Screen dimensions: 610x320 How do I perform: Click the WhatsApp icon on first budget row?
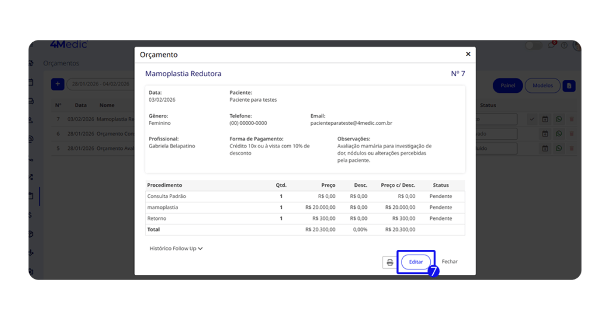click(559, 119)
